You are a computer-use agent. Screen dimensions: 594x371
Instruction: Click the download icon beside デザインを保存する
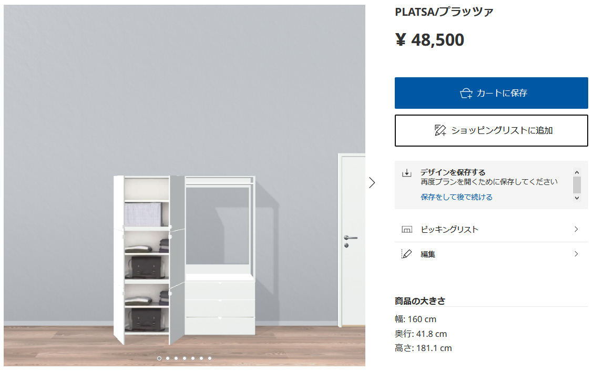(x=406, y=173)
